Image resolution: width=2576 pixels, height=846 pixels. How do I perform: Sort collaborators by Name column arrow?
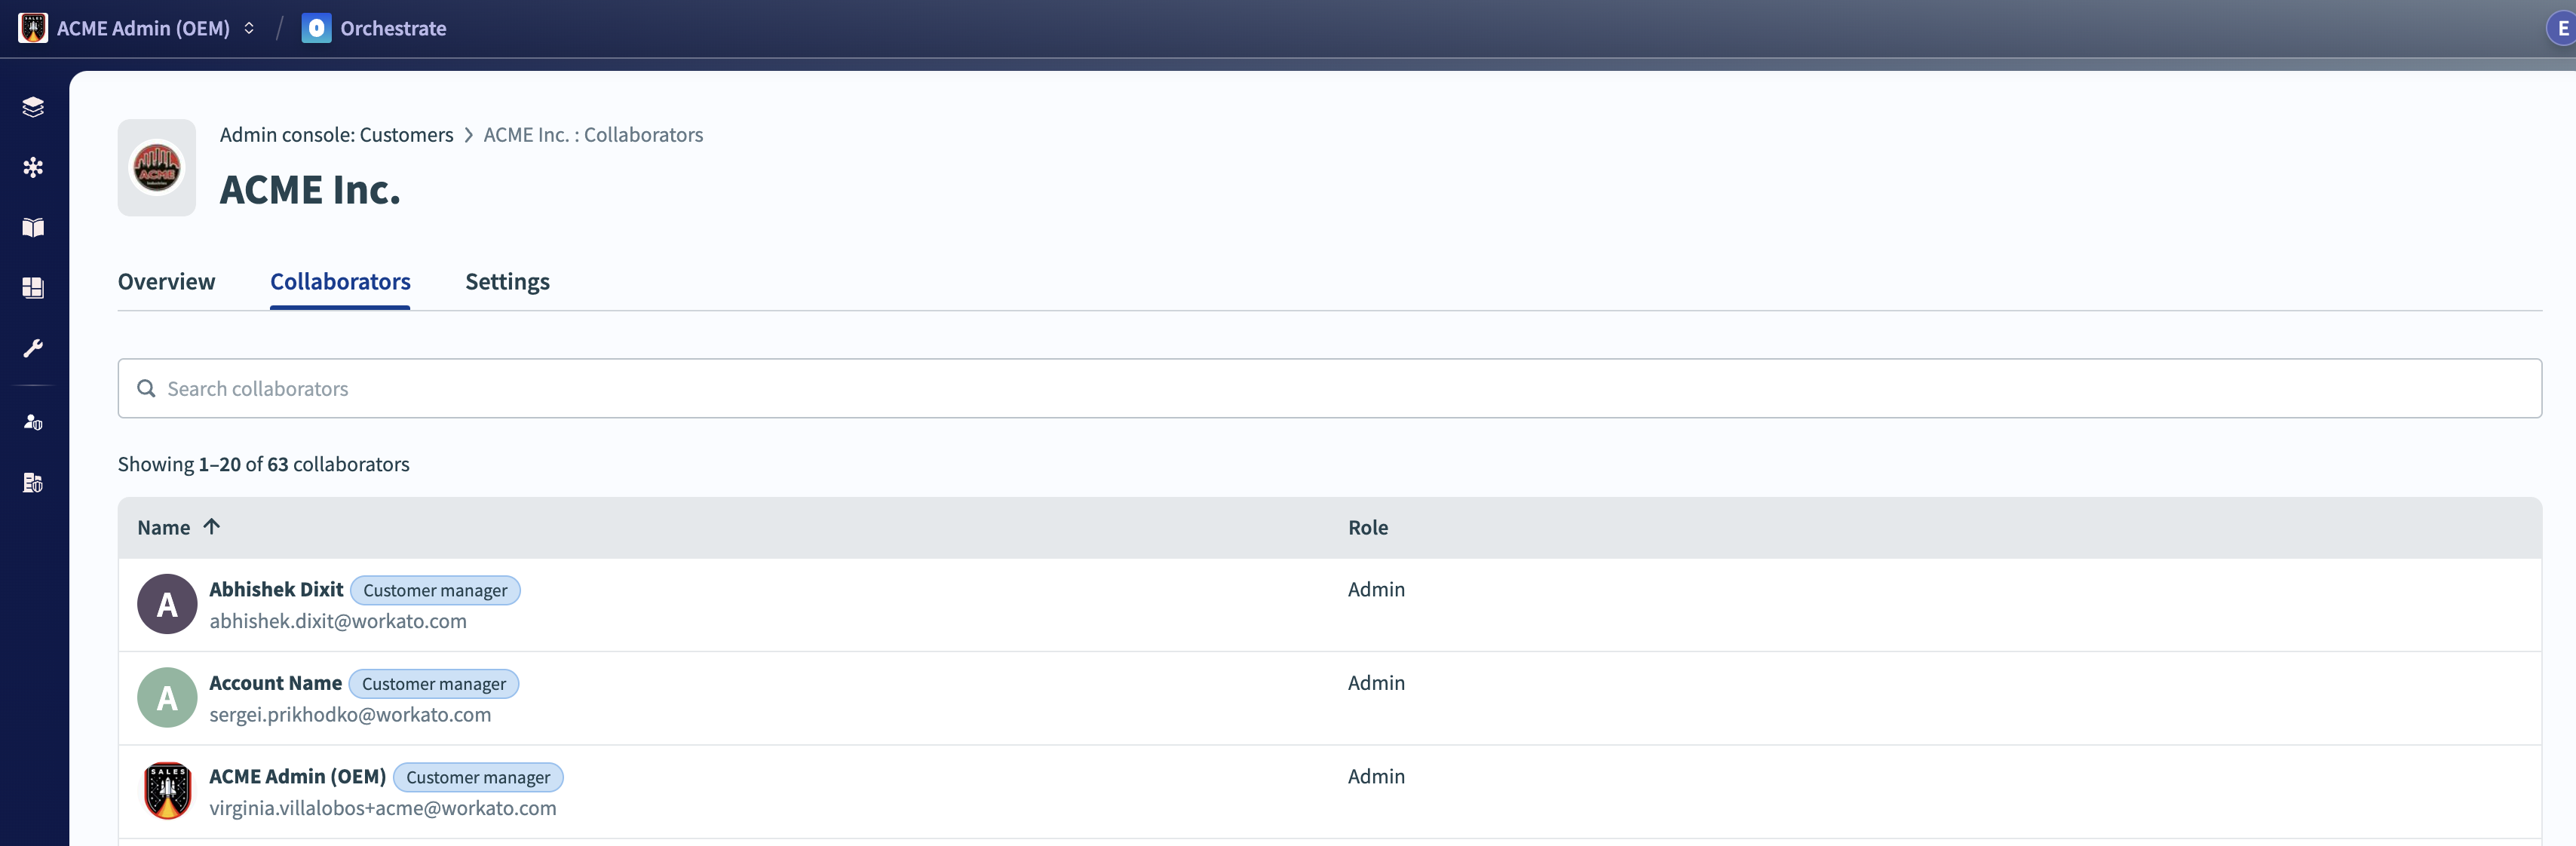[x=211, y=526]
